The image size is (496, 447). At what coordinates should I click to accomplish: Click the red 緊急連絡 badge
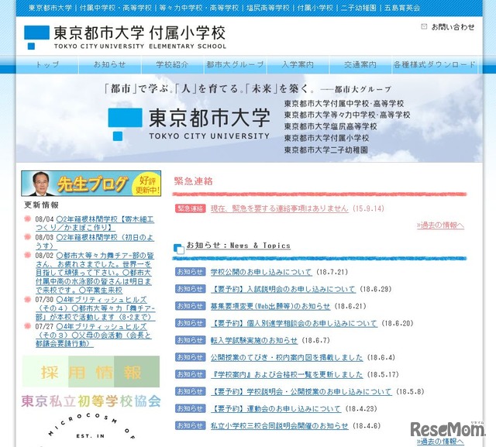190,208
